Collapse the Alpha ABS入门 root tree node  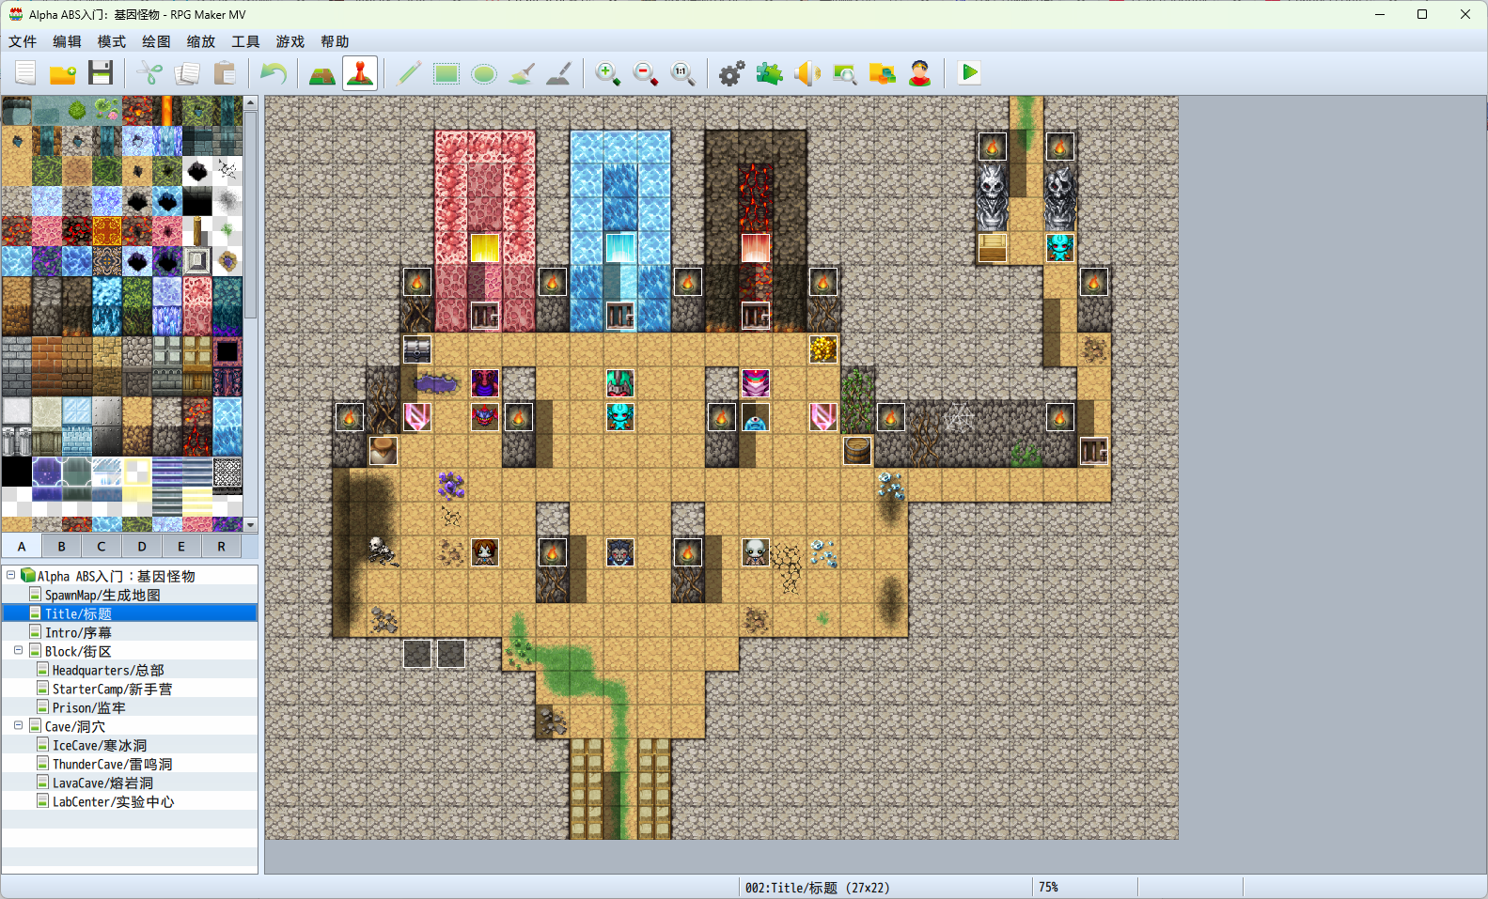coord(10,576)
